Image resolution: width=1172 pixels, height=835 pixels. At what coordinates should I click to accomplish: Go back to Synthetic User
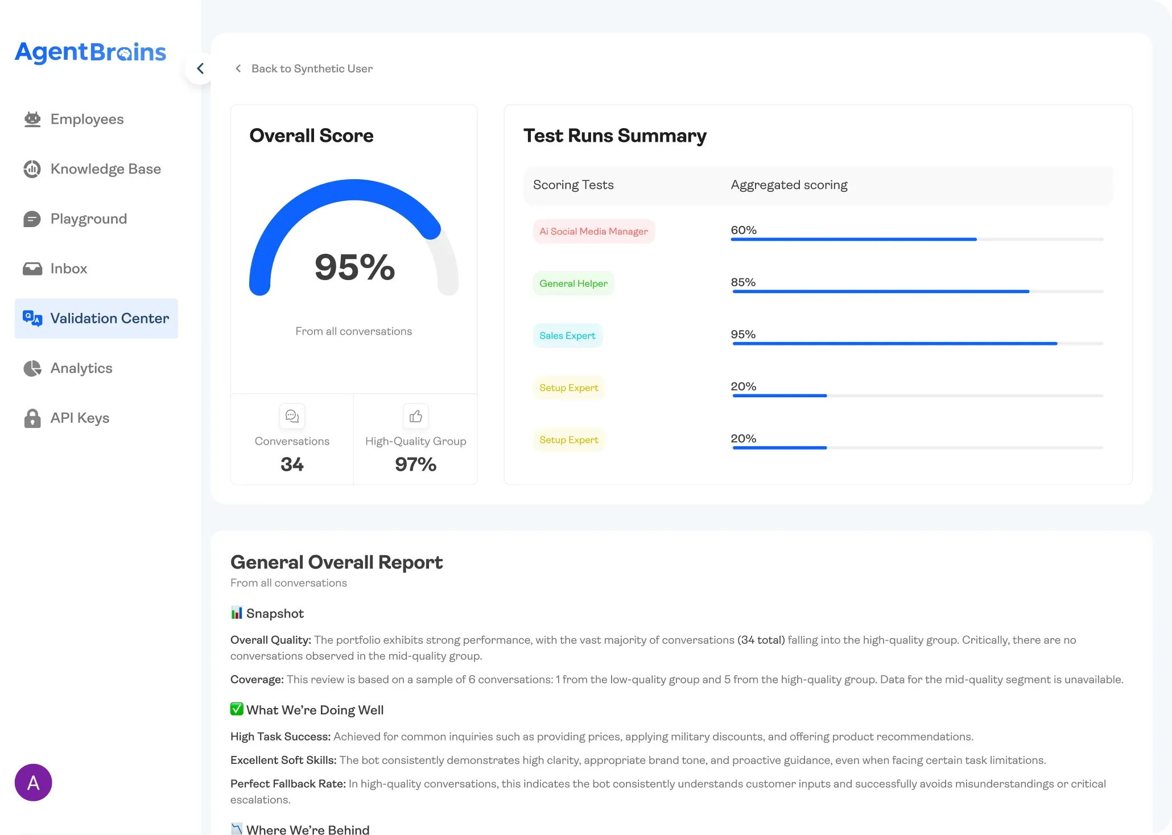(x=312, y=69)
